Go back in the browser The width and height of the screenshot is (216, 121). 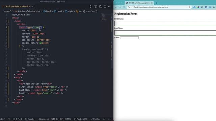pos(116,7)
